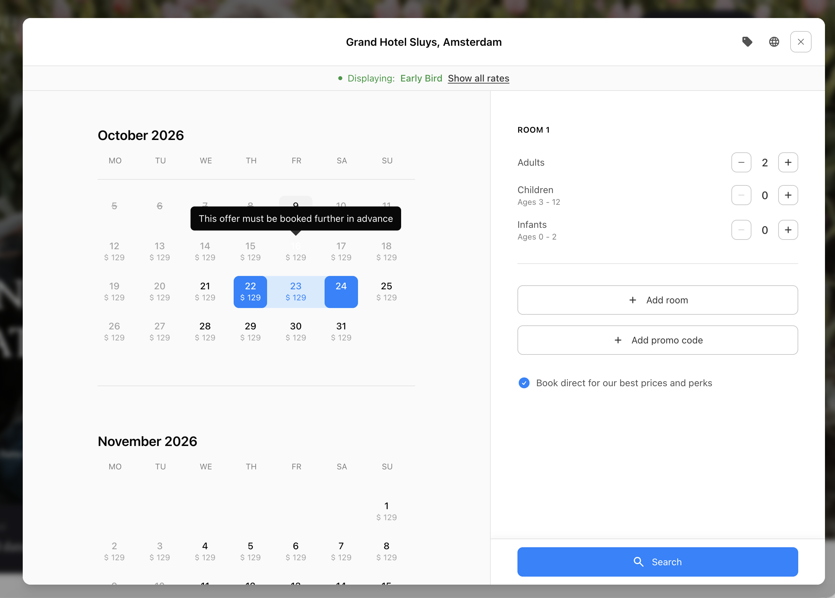Viewport: 835px width, 598px height.
Task: Open the globe language selector icon
Action: [774, 42]
